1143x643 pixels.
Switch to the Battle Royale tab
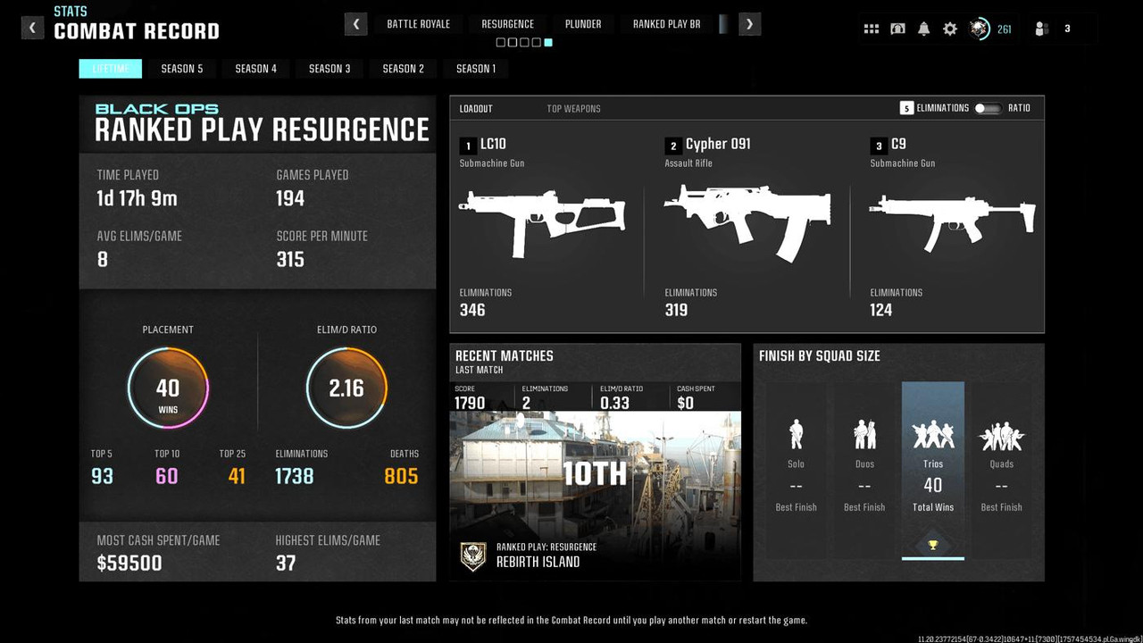pyautogui.click(x=418, y=24)
